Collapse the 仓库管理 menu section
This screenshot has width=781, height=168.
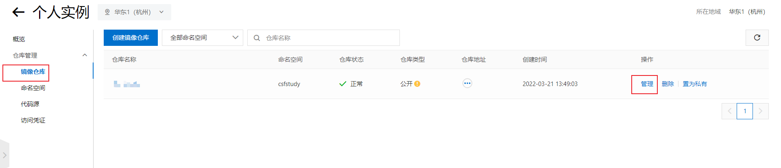click(x=85, y=55)
